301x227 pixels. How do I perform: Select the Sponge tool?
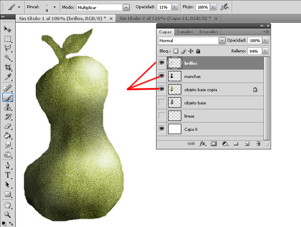coord(7,154)
